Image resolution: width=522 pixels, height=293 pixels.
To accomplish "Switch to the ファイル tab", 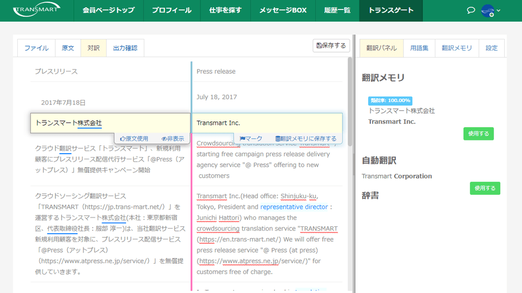I will tap(36, 48).
